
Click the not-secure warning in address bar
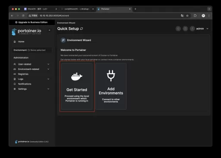tap(33, 16)
